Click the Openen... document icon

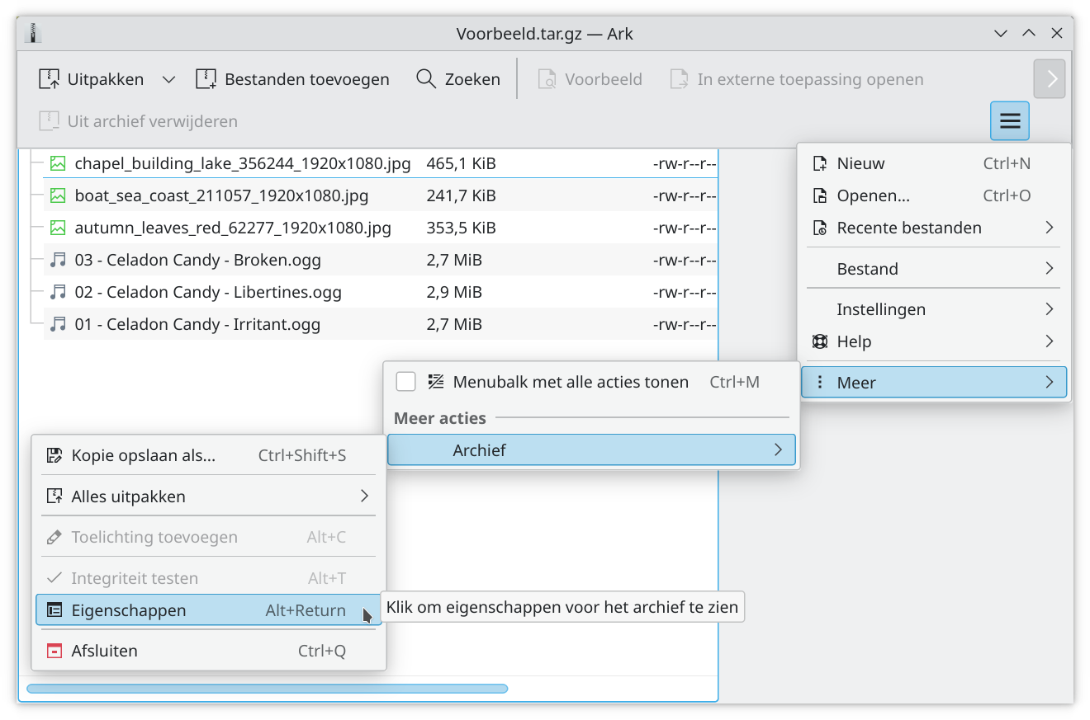click(820, 195)
